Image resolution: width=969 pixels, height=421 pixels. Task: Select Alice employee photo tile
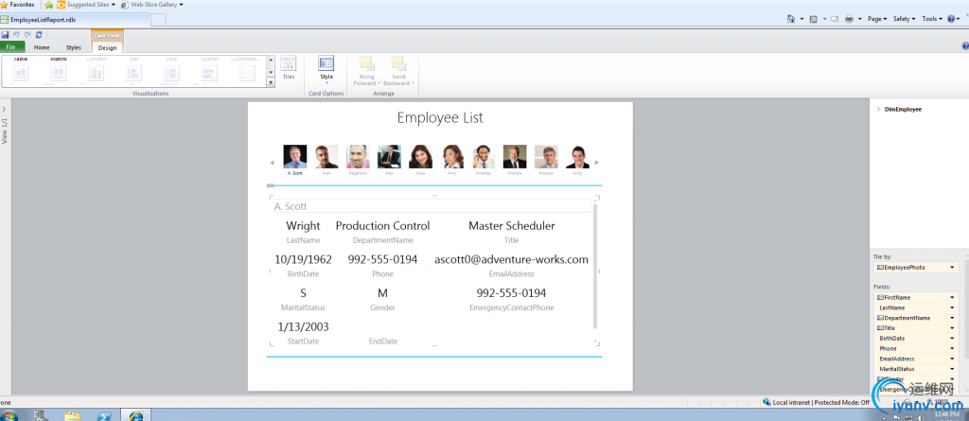coord(421,156)
